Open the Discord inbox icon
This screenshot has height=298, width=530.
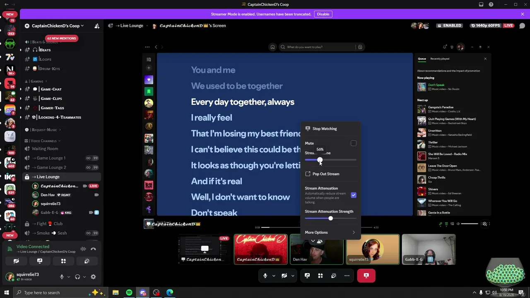point(481,5)
